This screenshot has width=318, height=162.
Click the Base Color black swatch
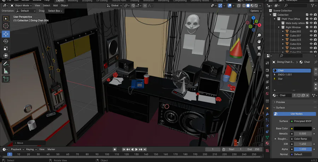coord(303,128)
